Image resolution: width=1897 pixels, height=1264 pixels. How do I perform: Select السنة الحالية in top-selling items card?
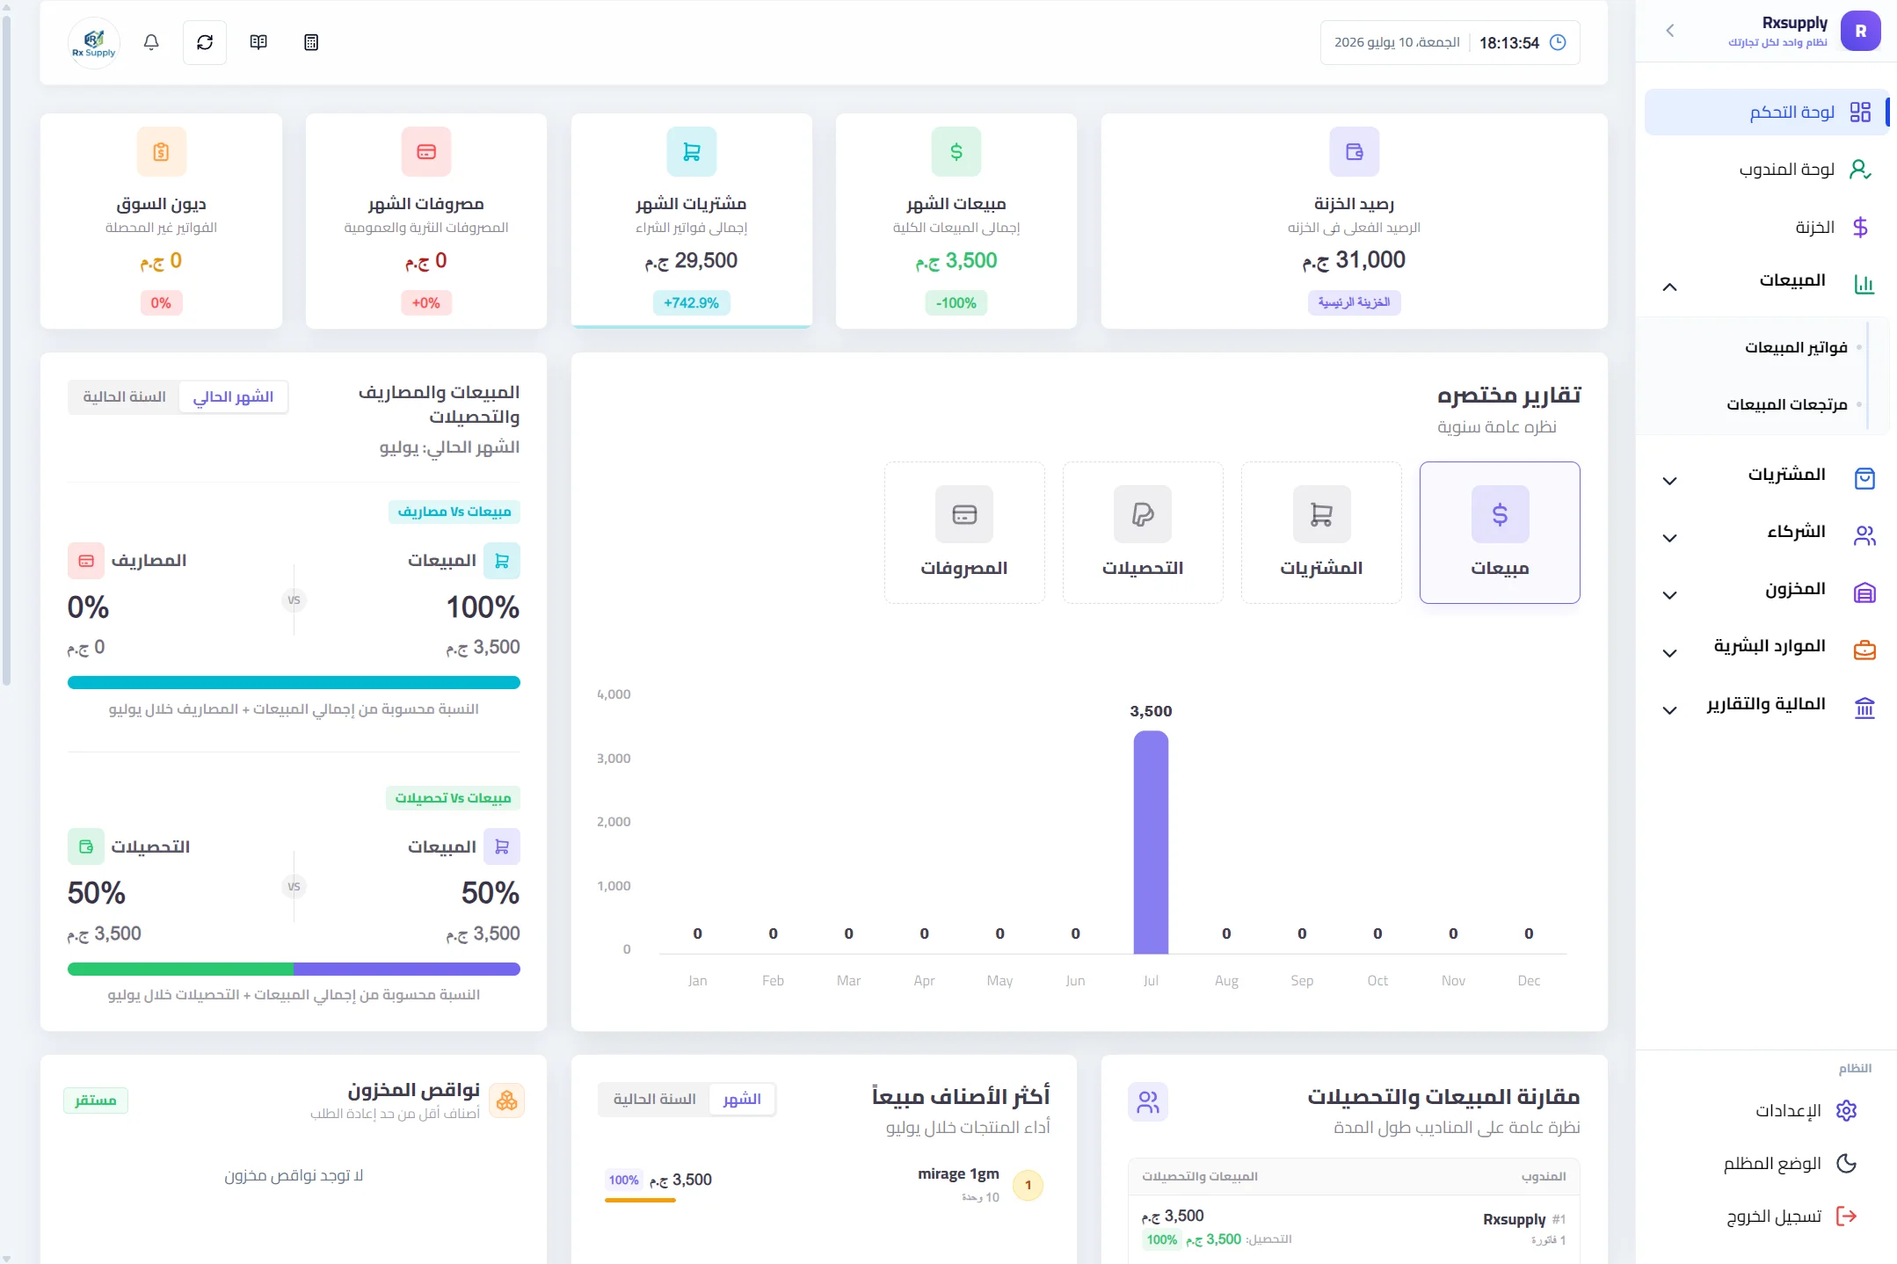pyautogui.click(x=654, y=1100)
